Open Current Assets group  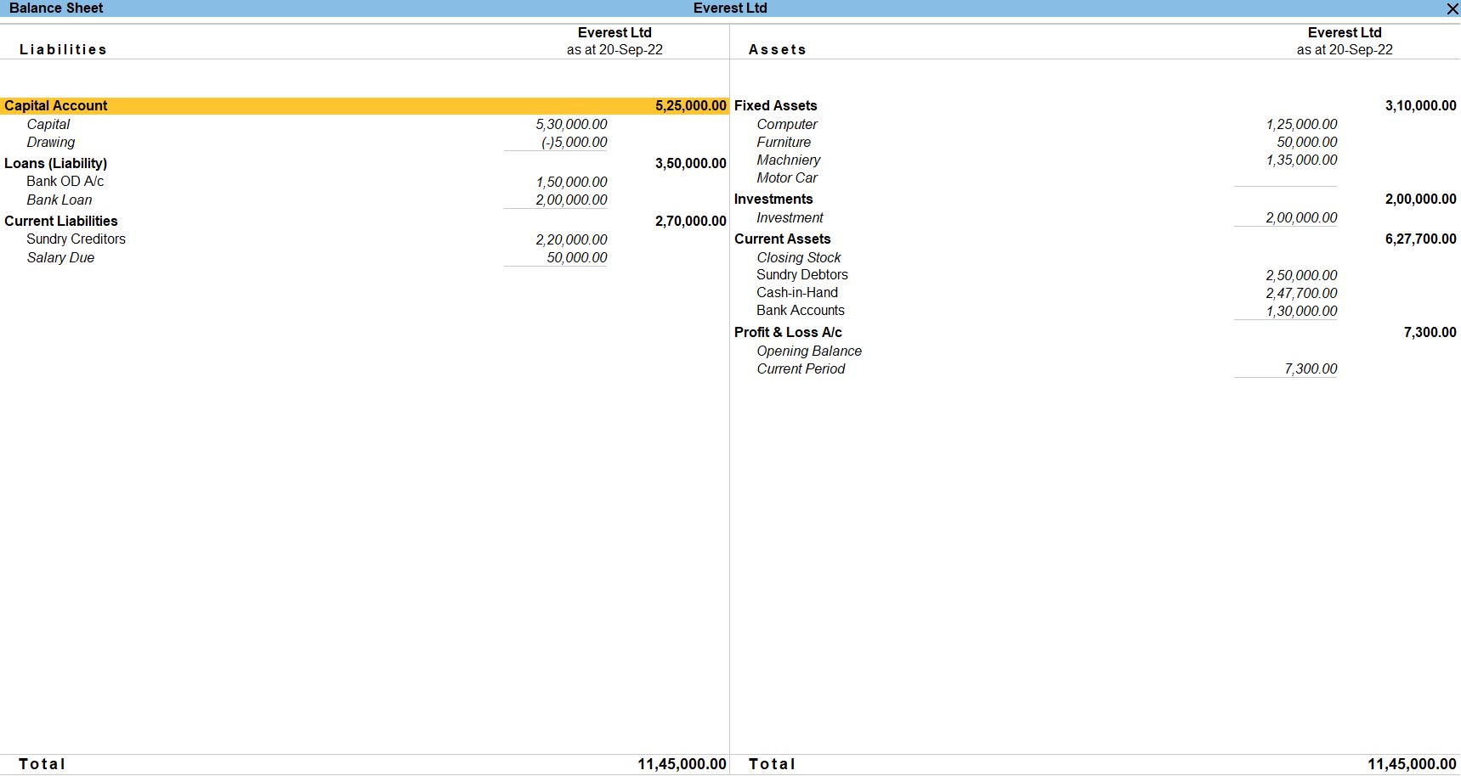point(783,239)
